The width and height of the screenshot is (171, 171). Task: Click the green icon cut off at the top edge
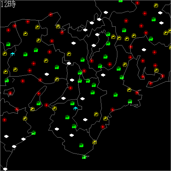[120, 1]
